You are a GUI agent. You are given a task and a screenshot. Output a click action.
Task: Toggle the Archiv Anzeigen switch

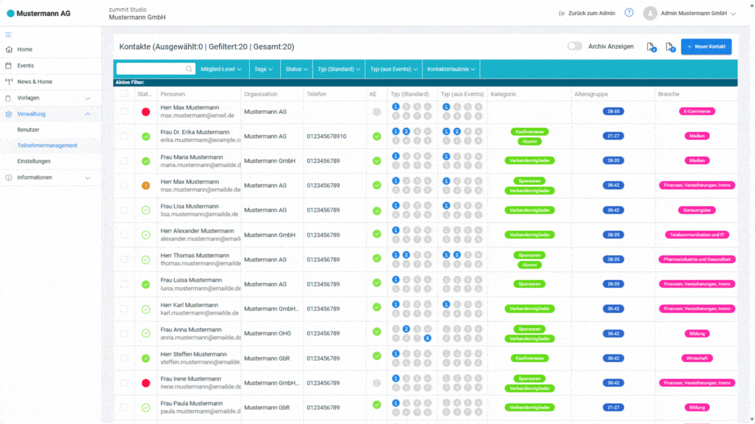click(x=575, y=46)
